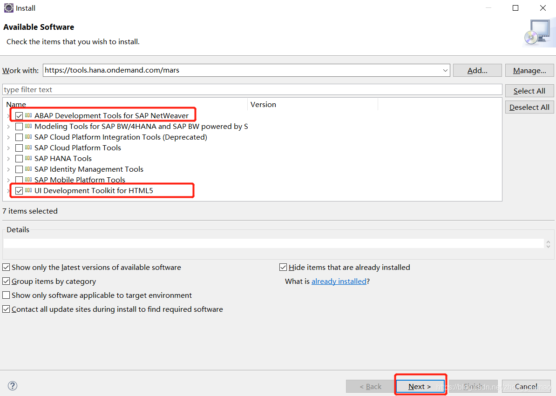The image size is (556, 396).
Task: Click category icon beside SAP HANA Tools
Action: pyautogui.click(x=28, y=158)
